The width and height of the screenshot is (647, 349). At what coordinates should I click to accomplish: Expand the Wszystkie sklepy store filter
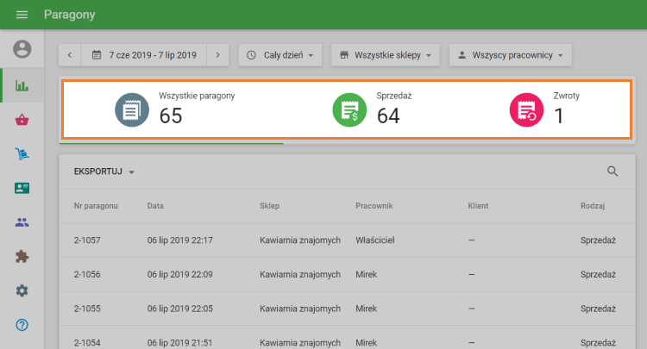[386, 55]
